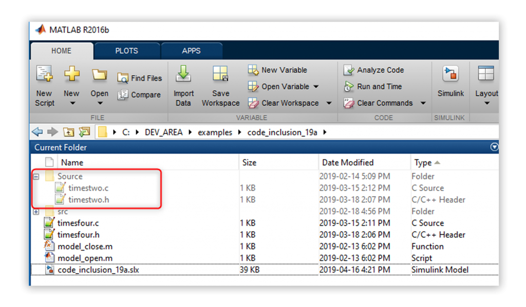Click the Analyze Code icon
This screenshot has height=307, width=526.
click(349, 70)
